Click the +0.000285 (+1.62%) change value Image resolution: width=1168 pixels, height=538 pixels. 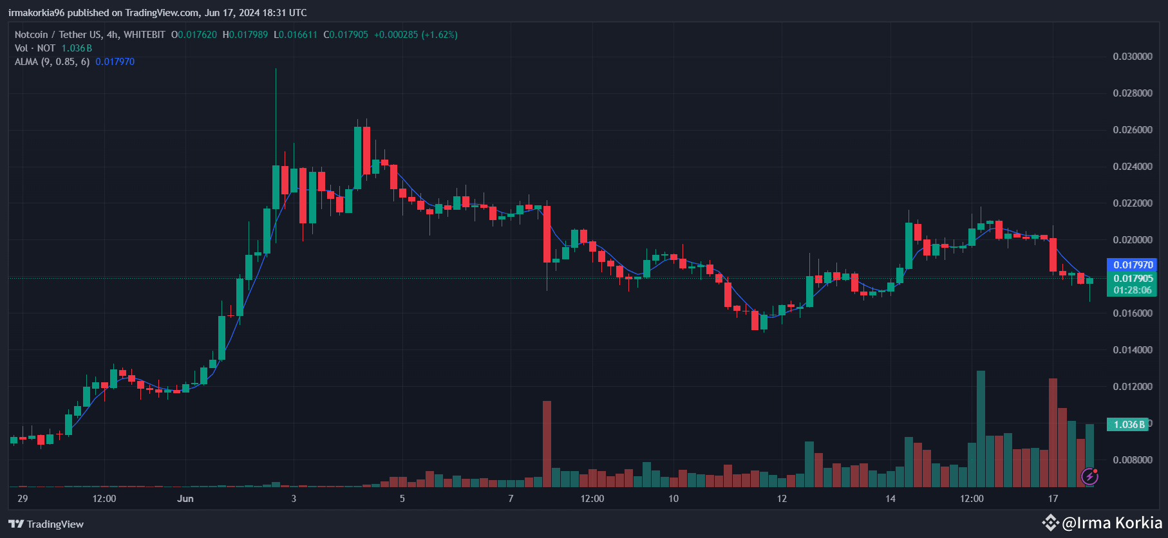[416, 35]
